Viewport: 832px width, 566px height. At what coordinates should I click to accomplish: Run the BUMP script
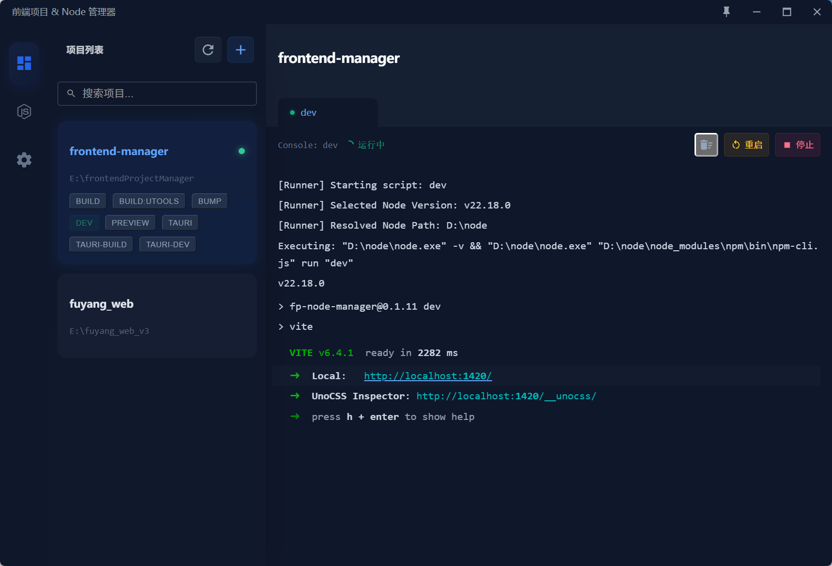(x=210, y=201)
